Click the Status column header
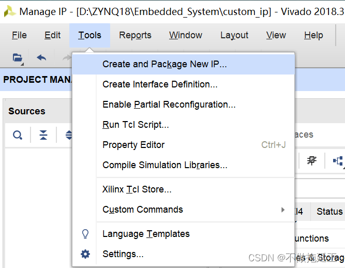 pos(329,212)
